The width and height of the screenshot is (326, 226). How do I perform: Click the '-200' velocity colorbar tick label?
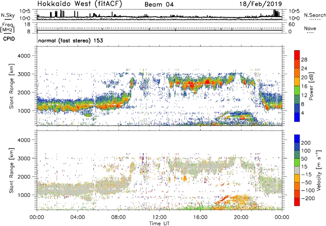pyautogui.click(x=309, y=198)
